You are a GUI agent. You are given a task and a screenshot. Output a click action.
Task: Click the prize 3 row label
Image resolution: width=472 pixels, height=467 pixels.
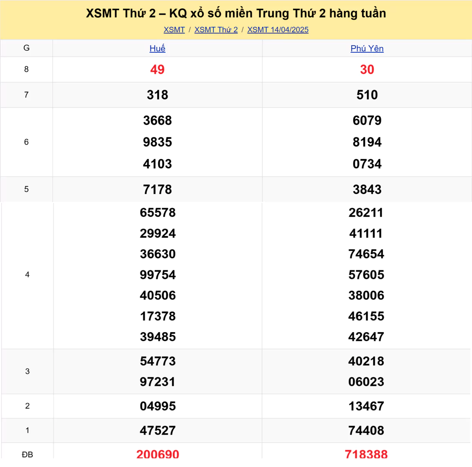[27, 371]
